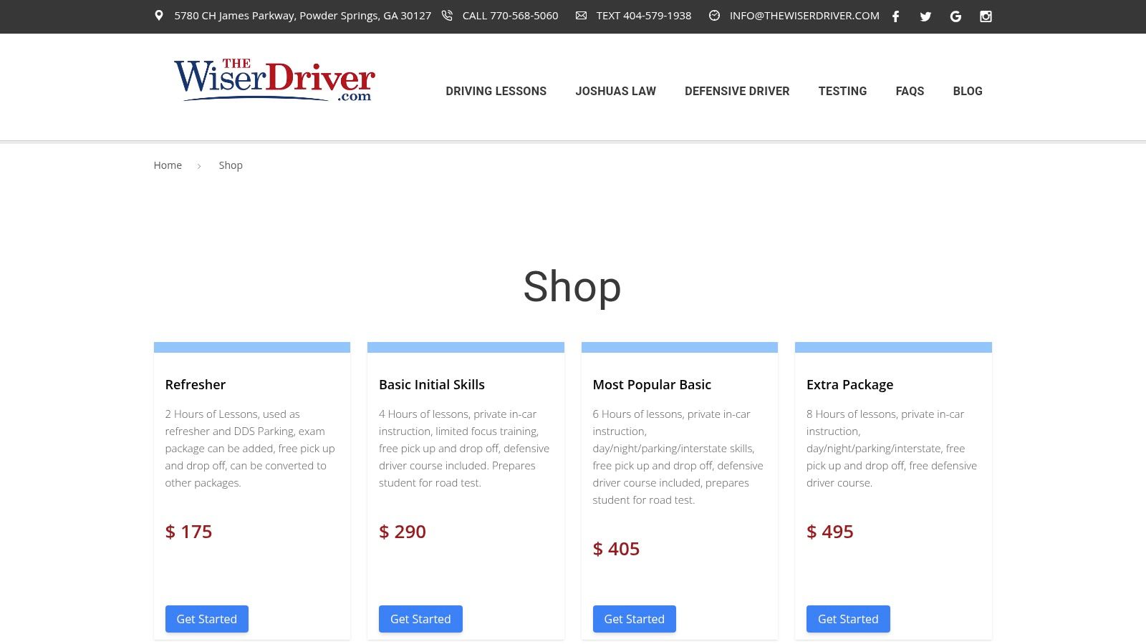Select the Testing menu item
The image size is (1146, 644).
842,91
